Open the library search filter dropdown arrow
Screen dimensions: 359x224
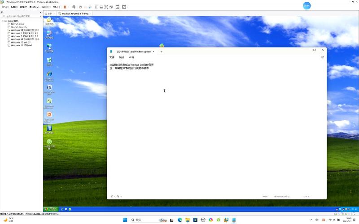(x=41, y=16)
